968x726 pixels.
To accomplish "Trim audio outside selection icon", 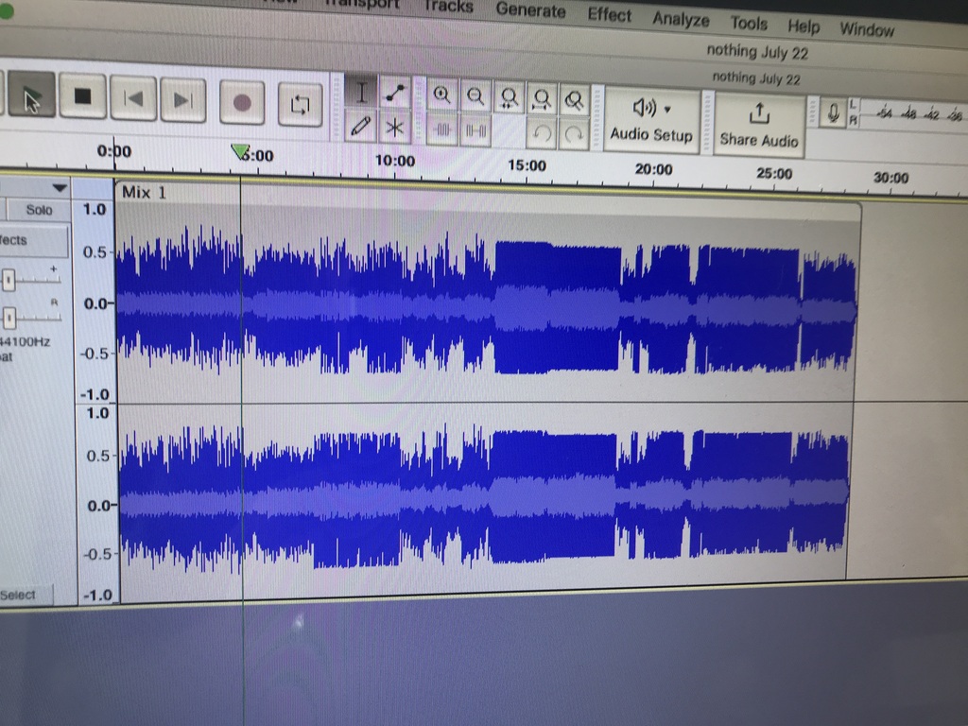I will [x=442, y=130].
